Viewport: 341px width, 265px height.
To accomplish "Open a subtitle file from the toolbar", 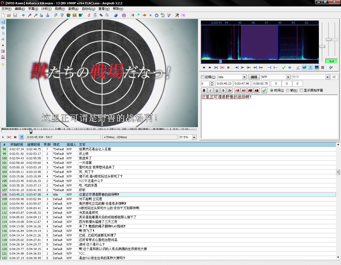I will click(x=9, y=15).
